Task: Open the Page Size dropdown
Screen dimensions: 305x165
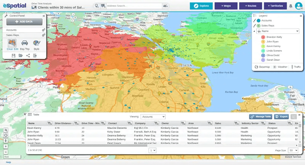Action: click(x=293, y=151)
